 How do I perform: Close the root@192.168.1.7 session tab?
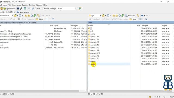click(15, 12)
